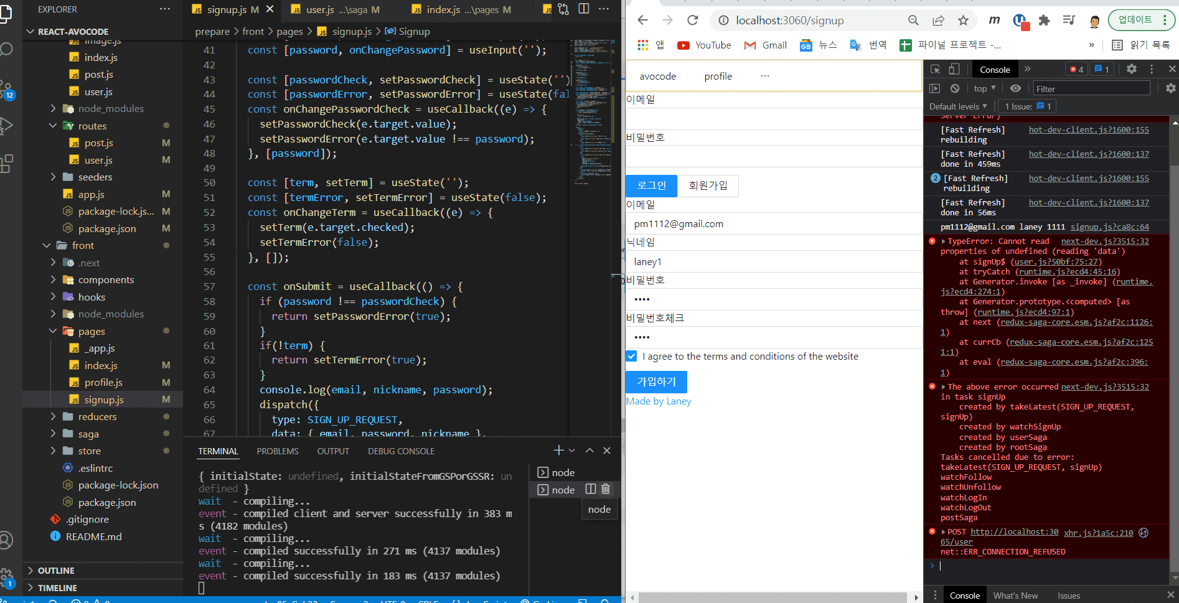The height and width of the screenshot is (603, 1179).
Task: Expand the POST error entry
Action: [944, 532]
